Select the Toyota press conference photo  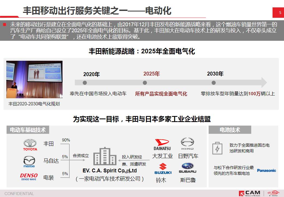tap(34, 79)
